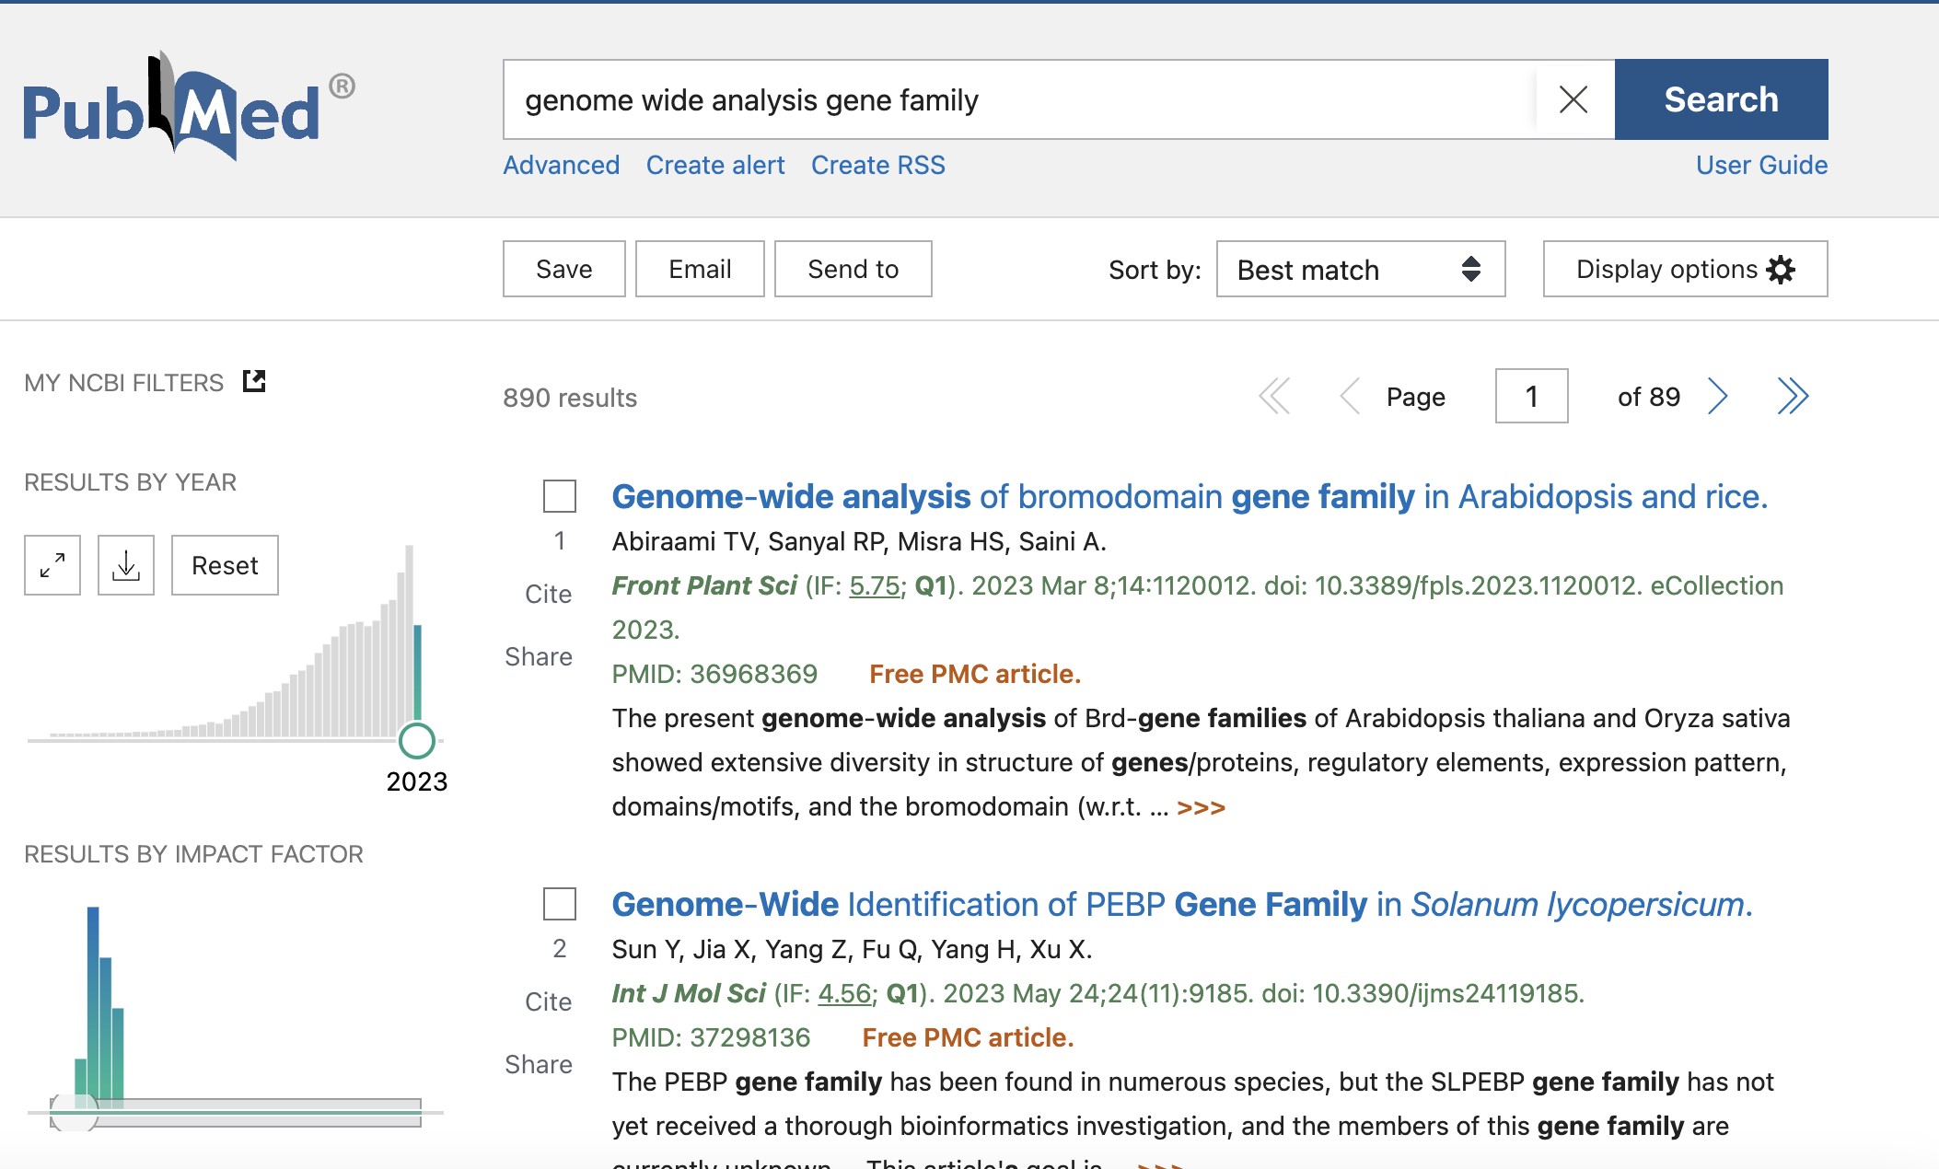The width and height of the screenshot is (1939, 1169).
Task: Click the Front Plant Sci journal name
Action: (704, 585)
